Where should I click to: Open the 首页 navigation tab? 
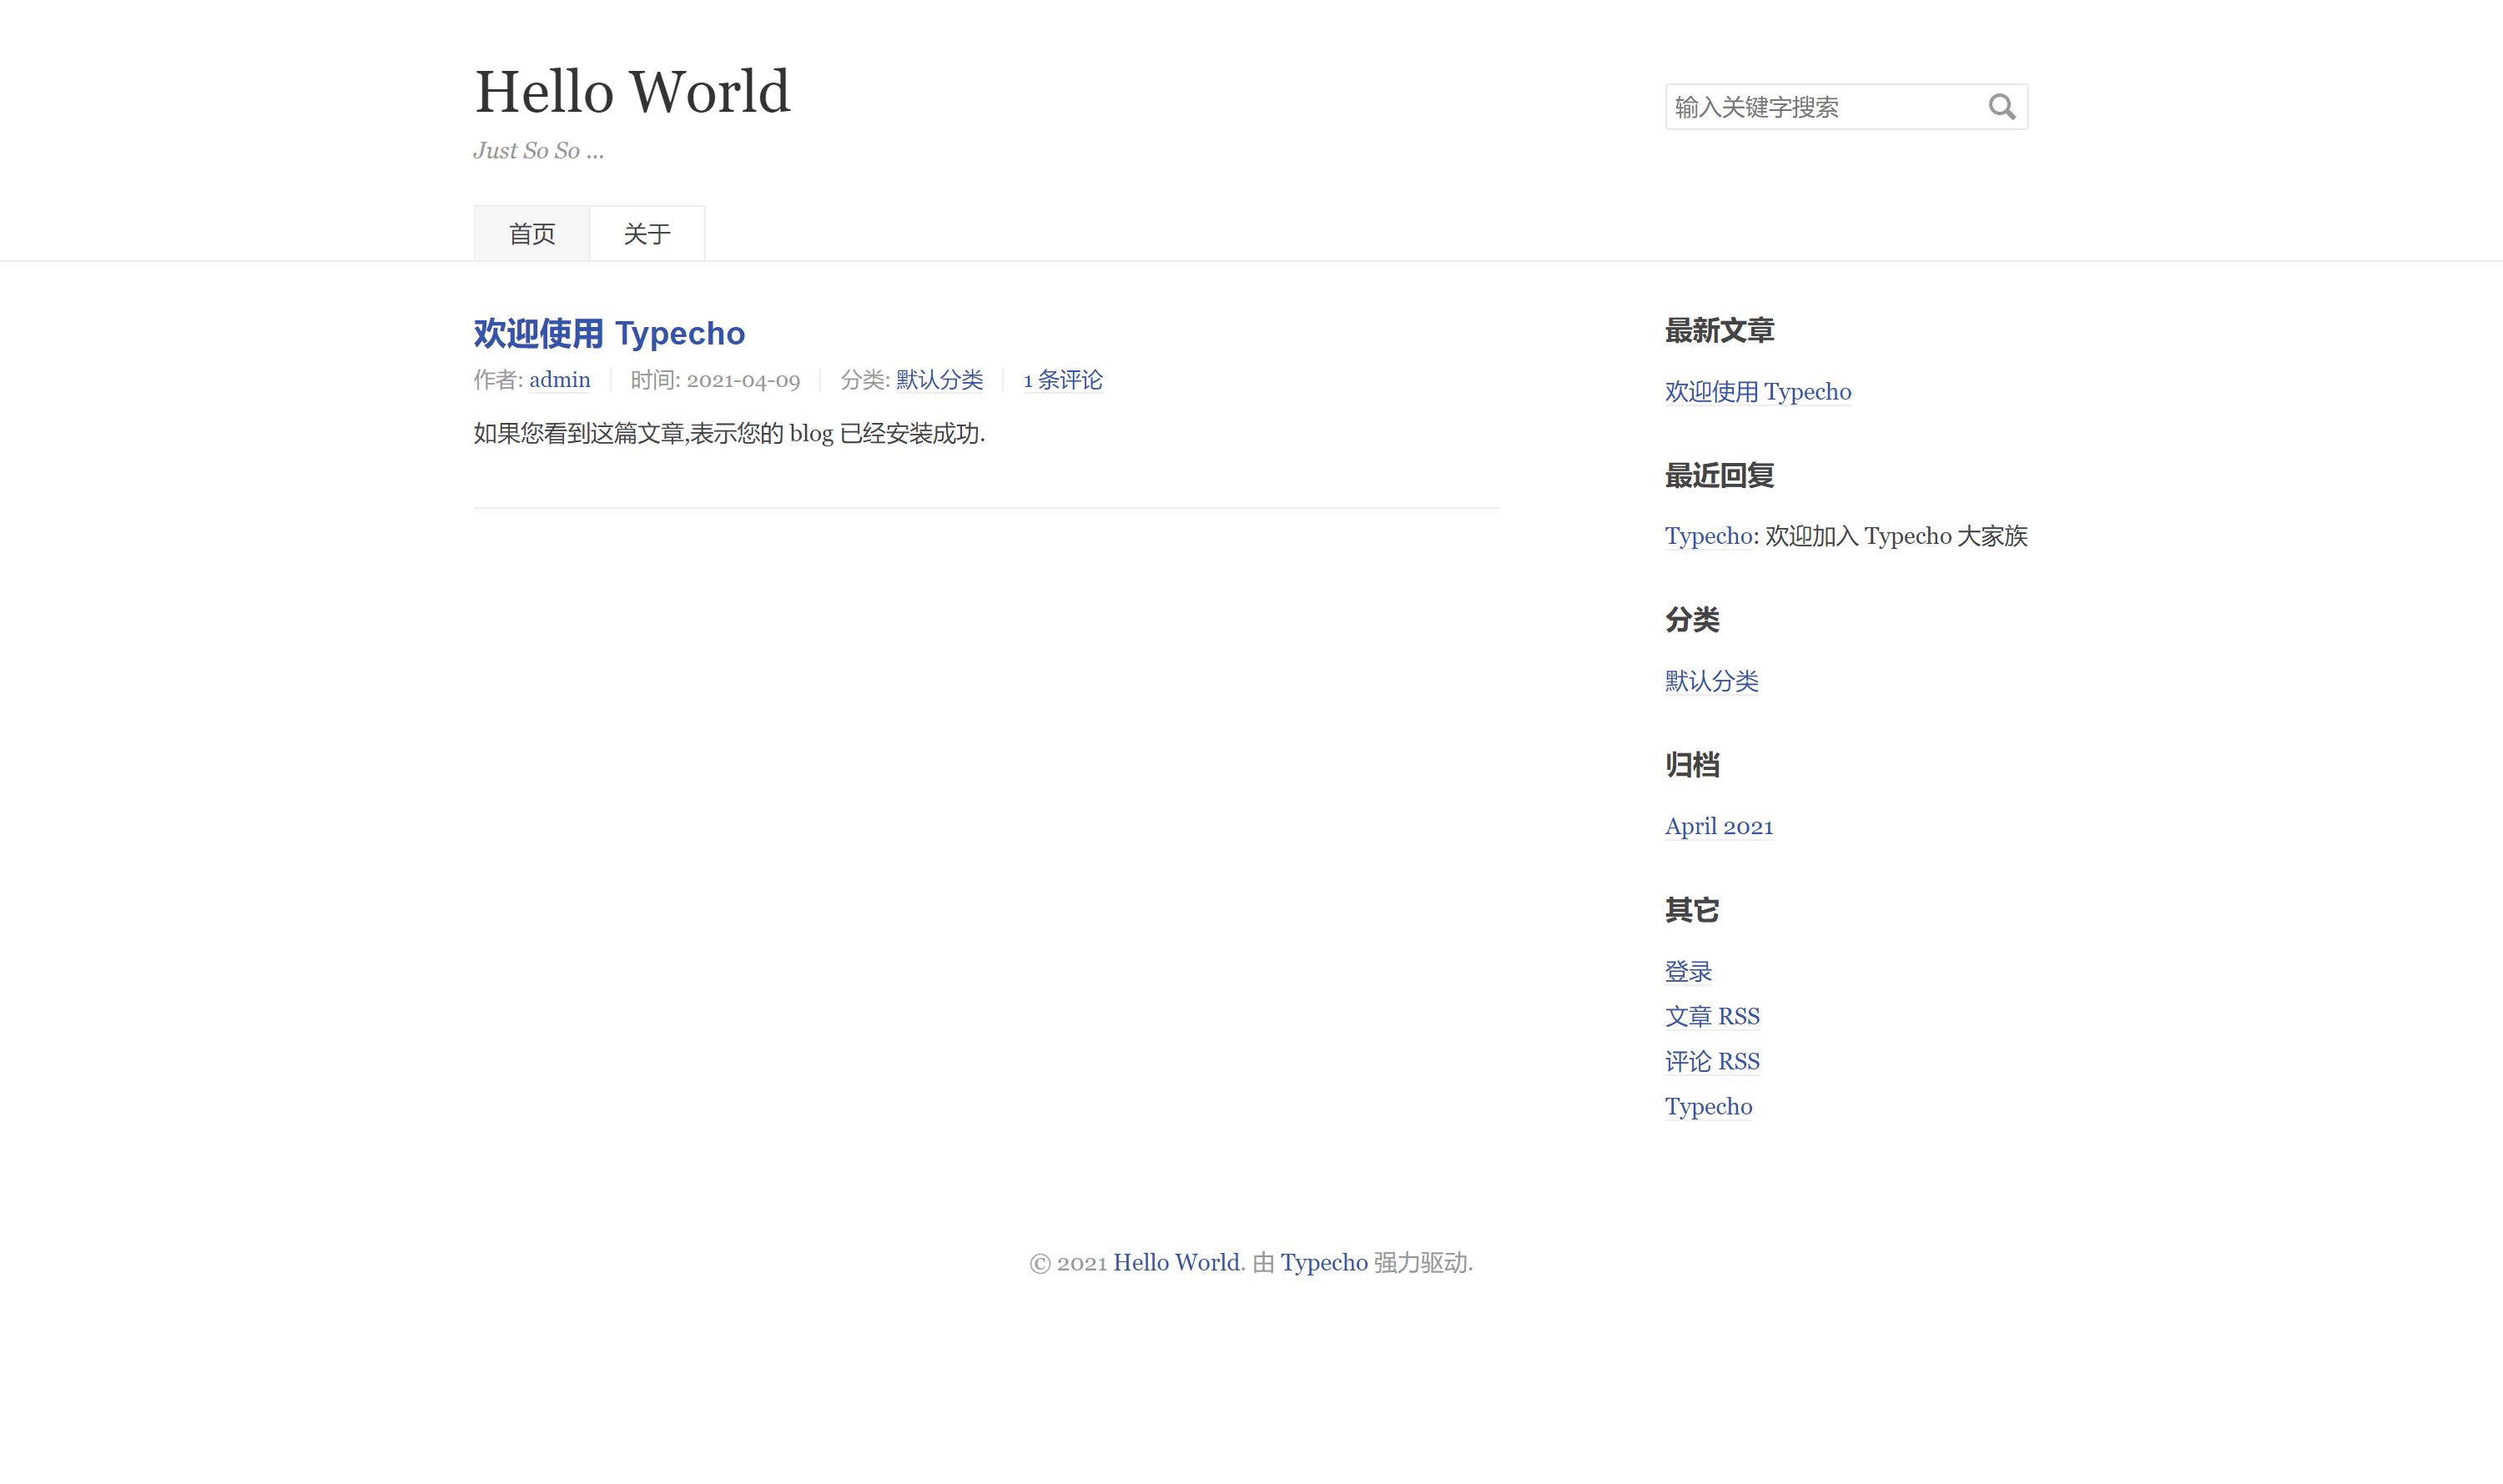[532, 234]
